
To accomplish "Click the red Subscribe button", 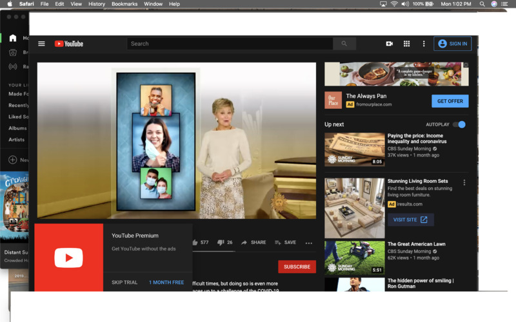I will pyautogui.click(x=297, y=267).
